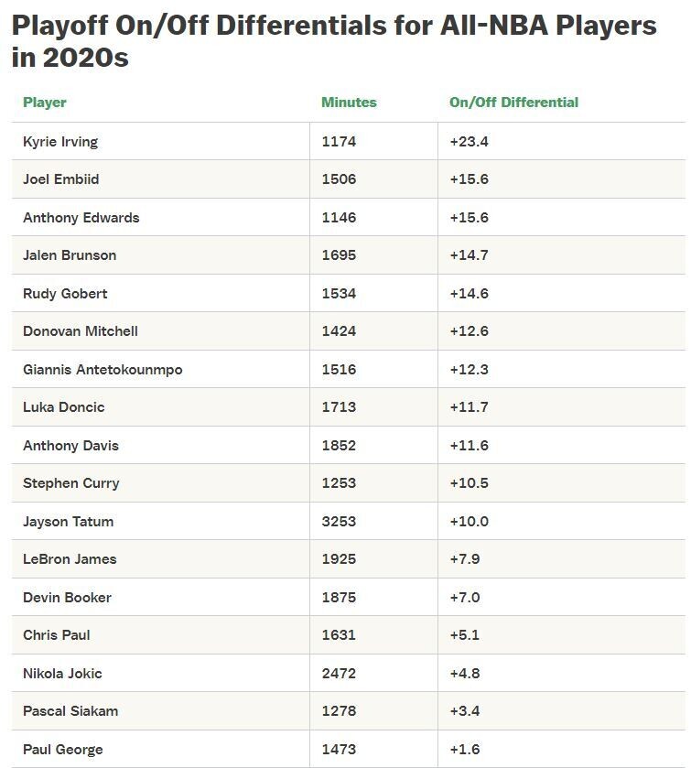
Task: Click Donovan Mitchell's minutes value 1424
Action: 339,331
